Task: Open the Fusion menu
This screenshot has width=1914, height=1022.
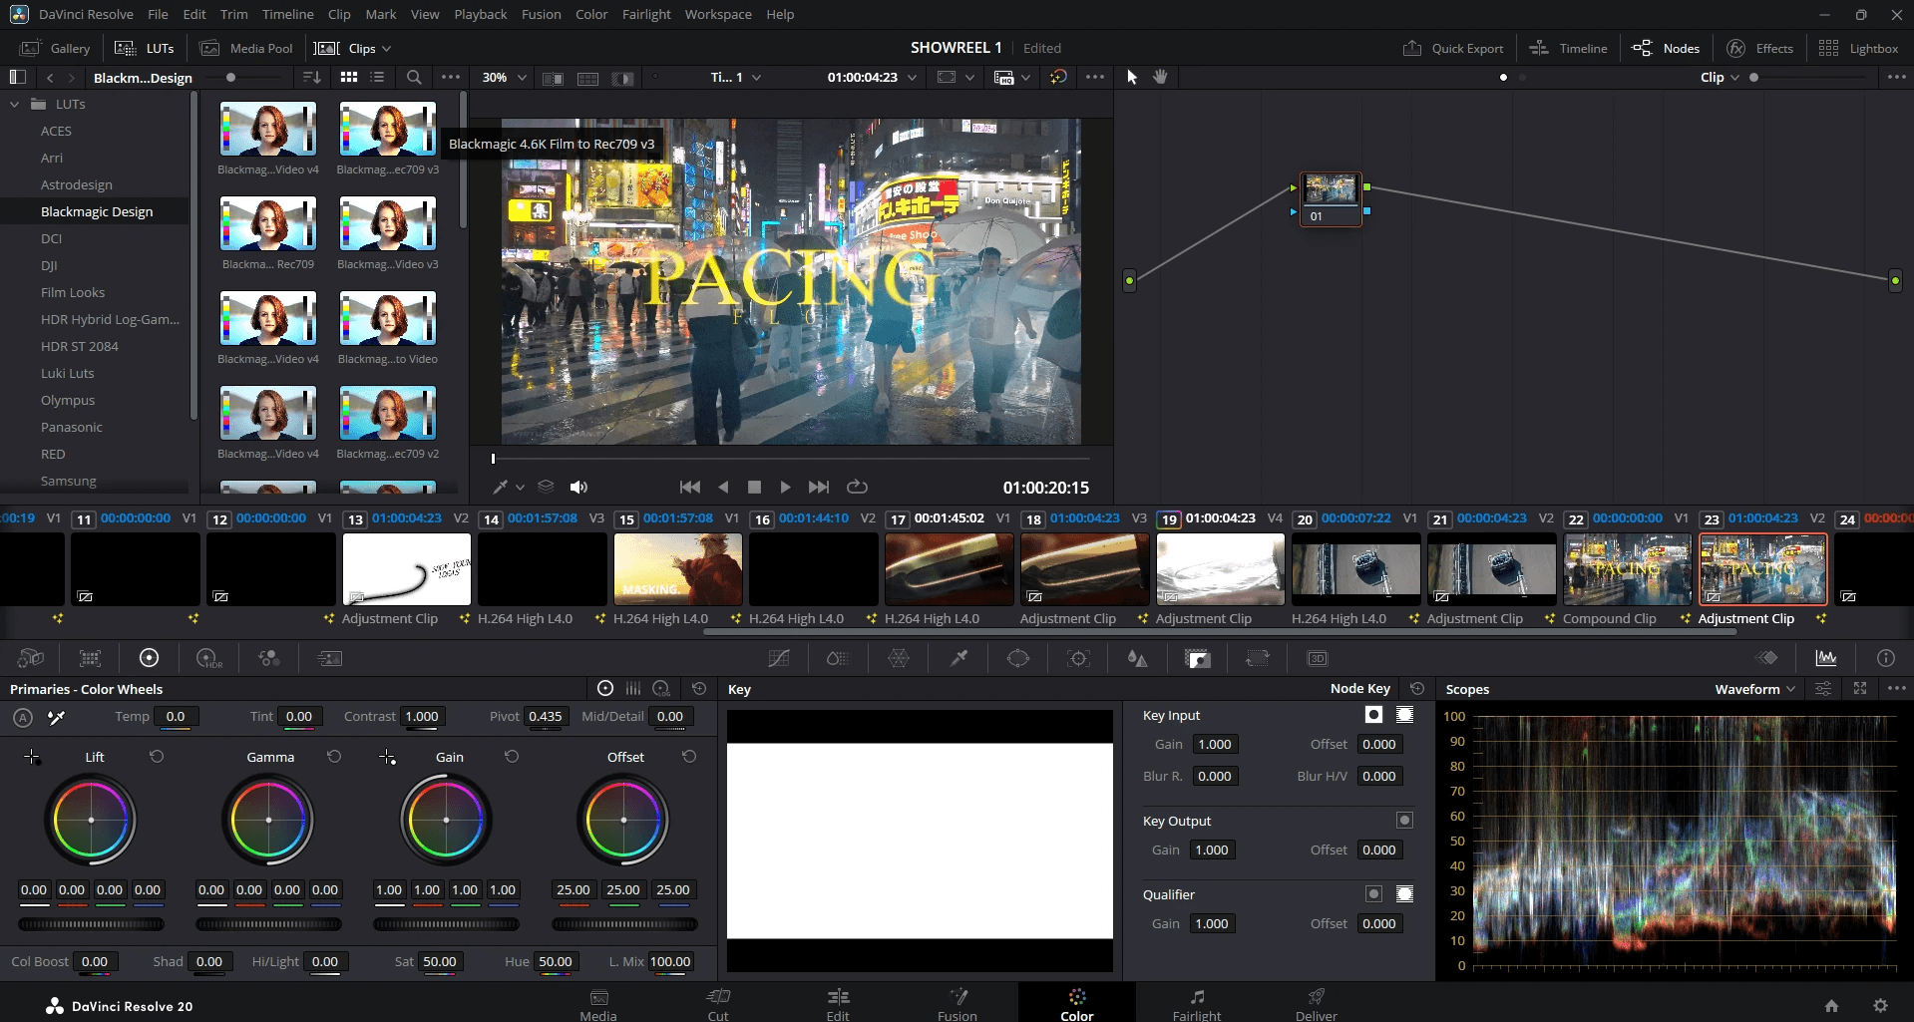Action: coord(541,14)
